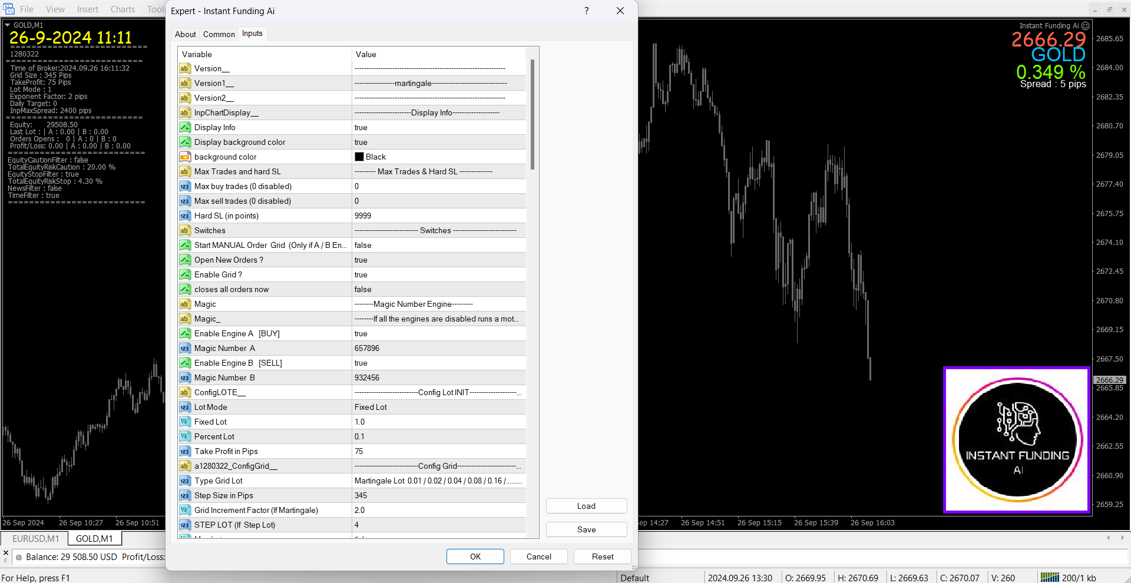Click the color icon beside background color
The width and height of the screenshot is (1131, 583).
pyautogui.click(x=185, y=157)
